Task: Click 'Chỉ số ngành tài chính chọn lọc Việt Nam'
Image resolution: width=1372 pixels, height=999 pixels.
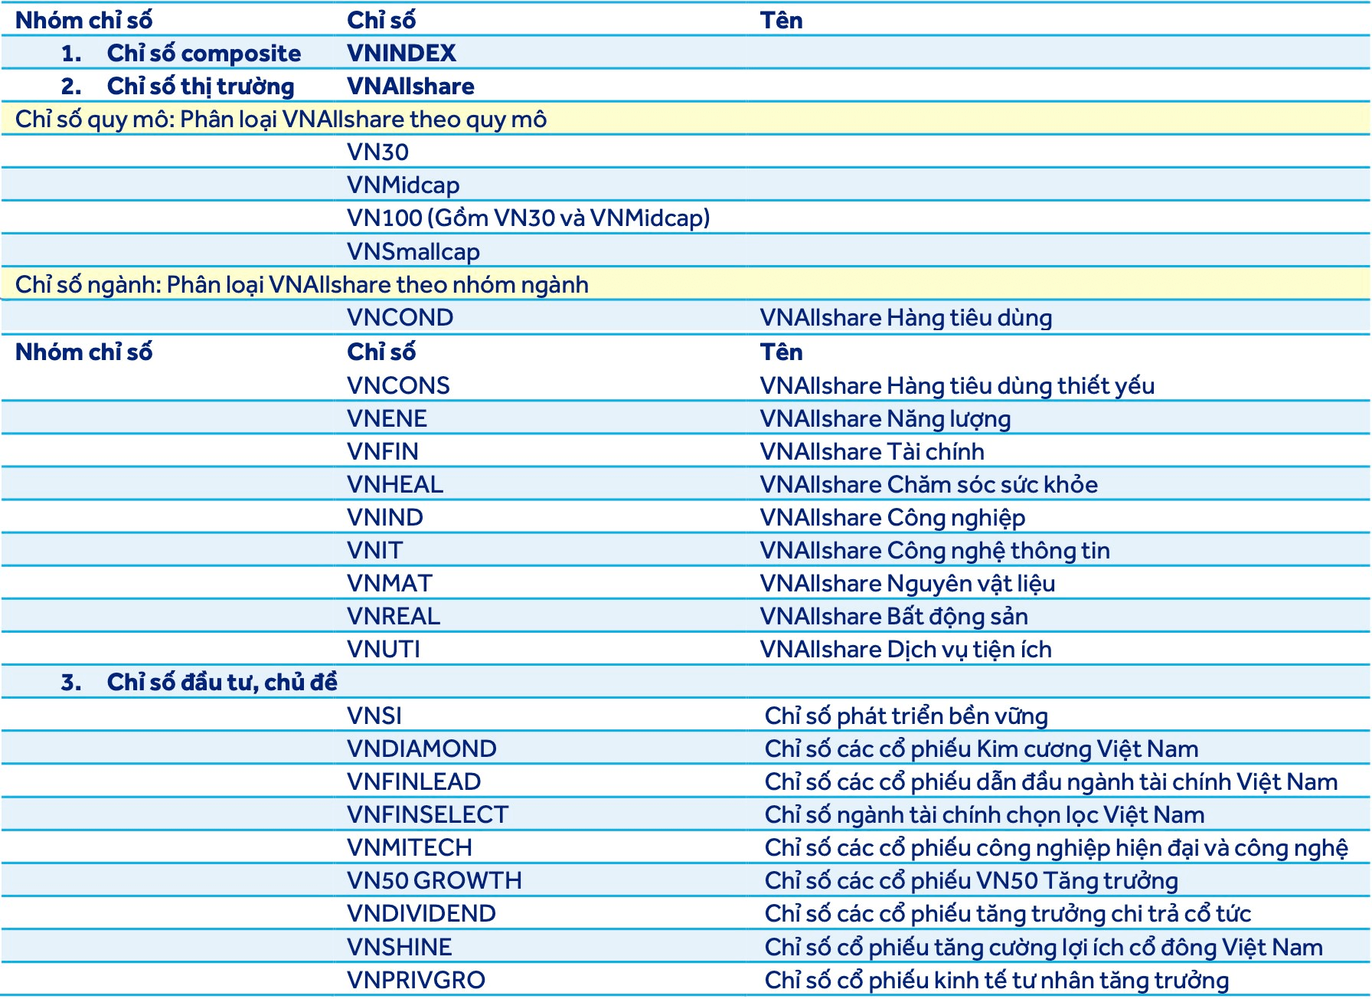Action: pyautogui.click(x=985, y=814)
